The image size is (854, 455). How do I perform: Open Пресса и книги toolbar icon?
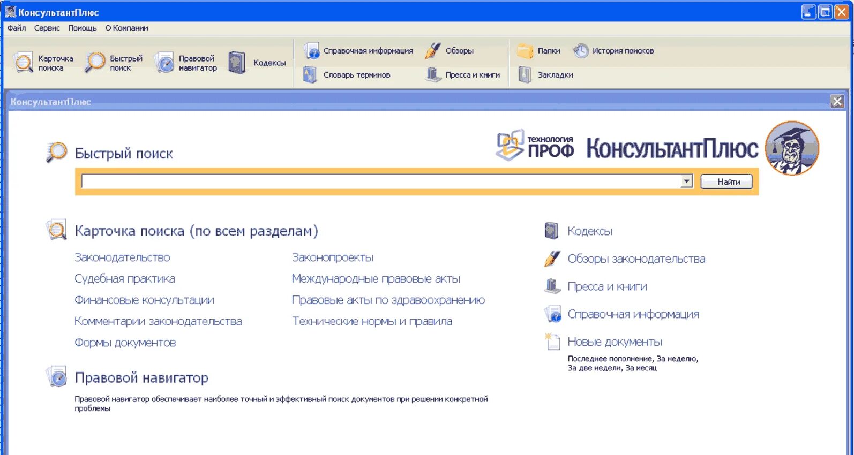(433, 75)
